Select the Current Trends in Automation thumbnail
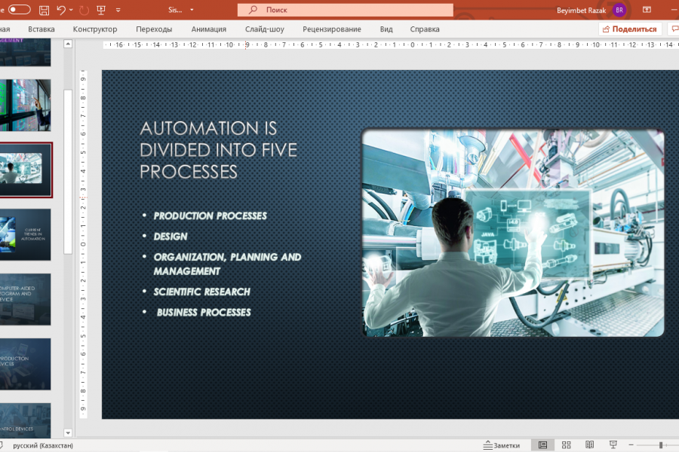This screenshot has width=679, height=452. (x=25, y=234)
